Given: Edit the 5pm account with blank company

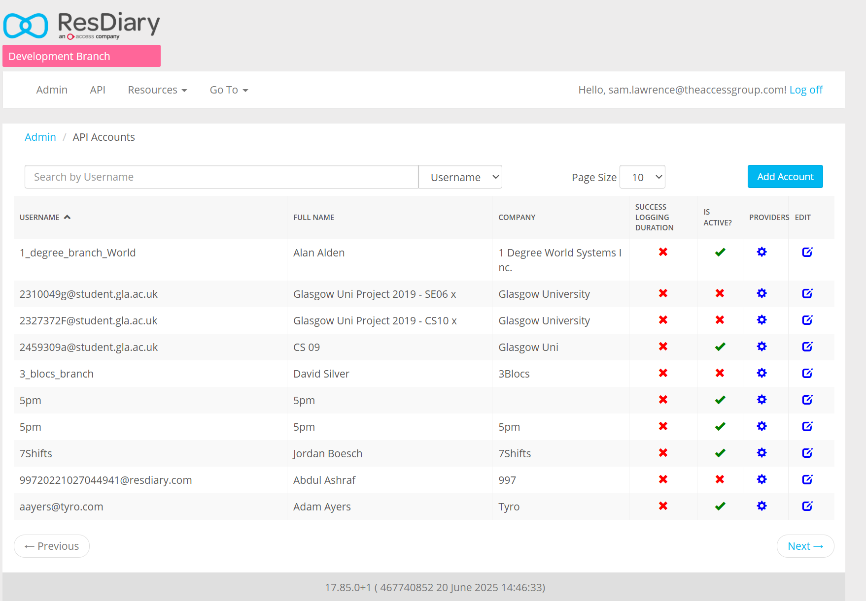Looking at the screenshot, I should (807, 400).
